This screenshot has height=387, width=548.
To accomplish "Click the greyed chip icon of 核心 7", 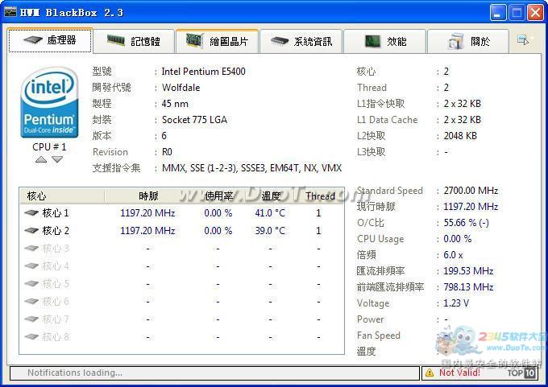I will 31,319.
